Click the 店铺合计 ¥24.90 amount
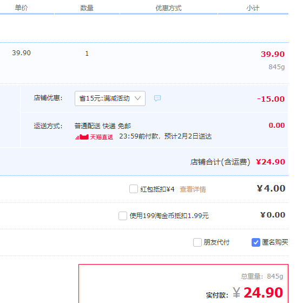The width and height of the screenshot is (303, 303). (271, 162)
